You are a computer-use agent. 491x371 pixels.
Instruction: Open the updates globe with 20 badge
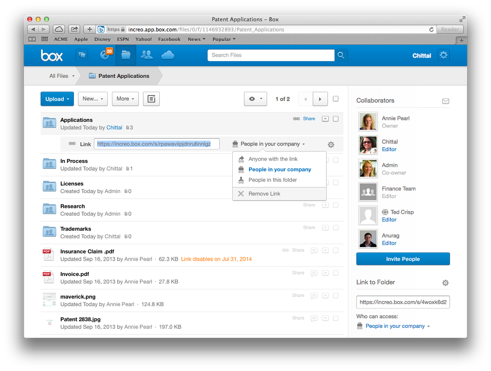coord(105,55)
